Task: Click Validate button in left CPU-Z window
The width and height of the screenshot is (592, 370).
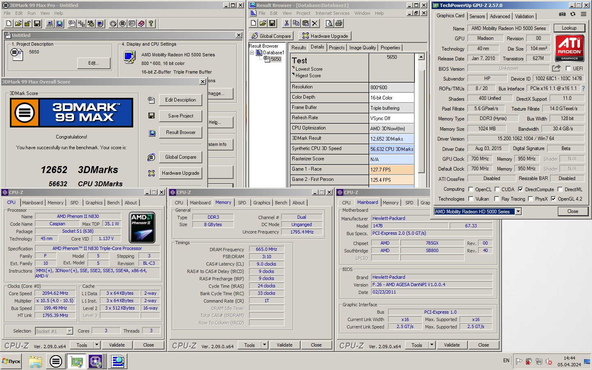Action: click(117, 345)
